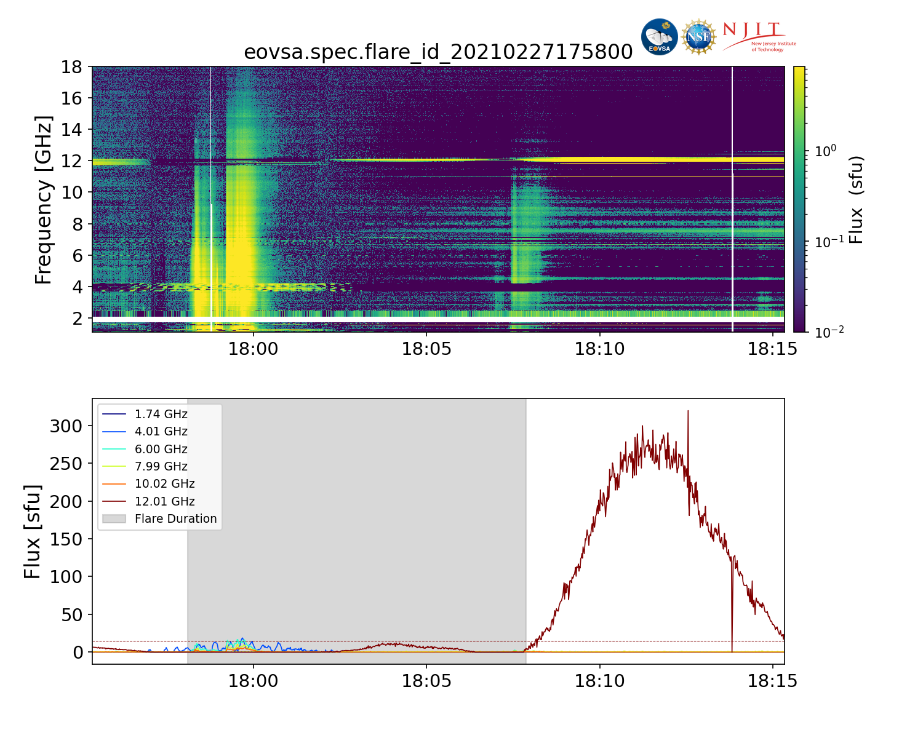
Task: Click the 18 tick on the frequency axis
Action: [71, 66]
